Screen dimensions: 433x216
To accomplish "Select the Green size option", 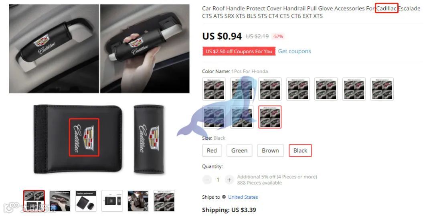I will pos(239,150).
